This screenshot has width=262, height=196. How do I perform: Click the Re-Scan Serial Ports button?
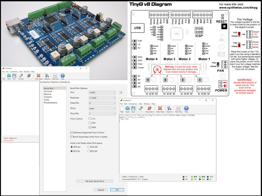pos(95,181)
